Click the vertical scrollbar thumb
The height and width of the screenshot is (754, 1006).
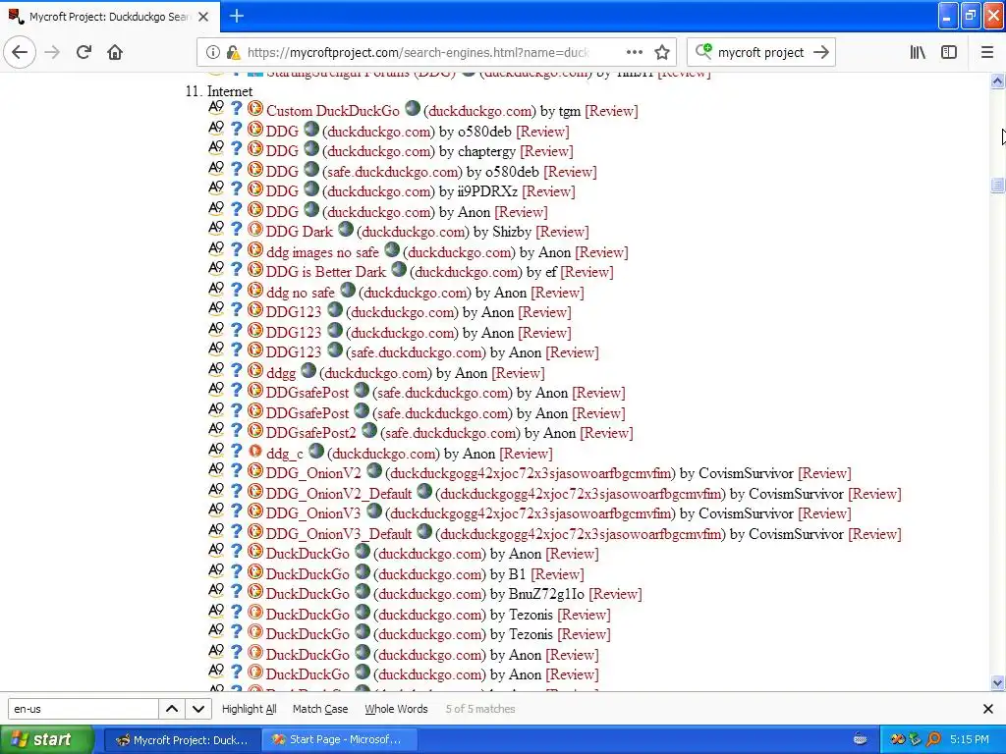click(x=997, y=186)
